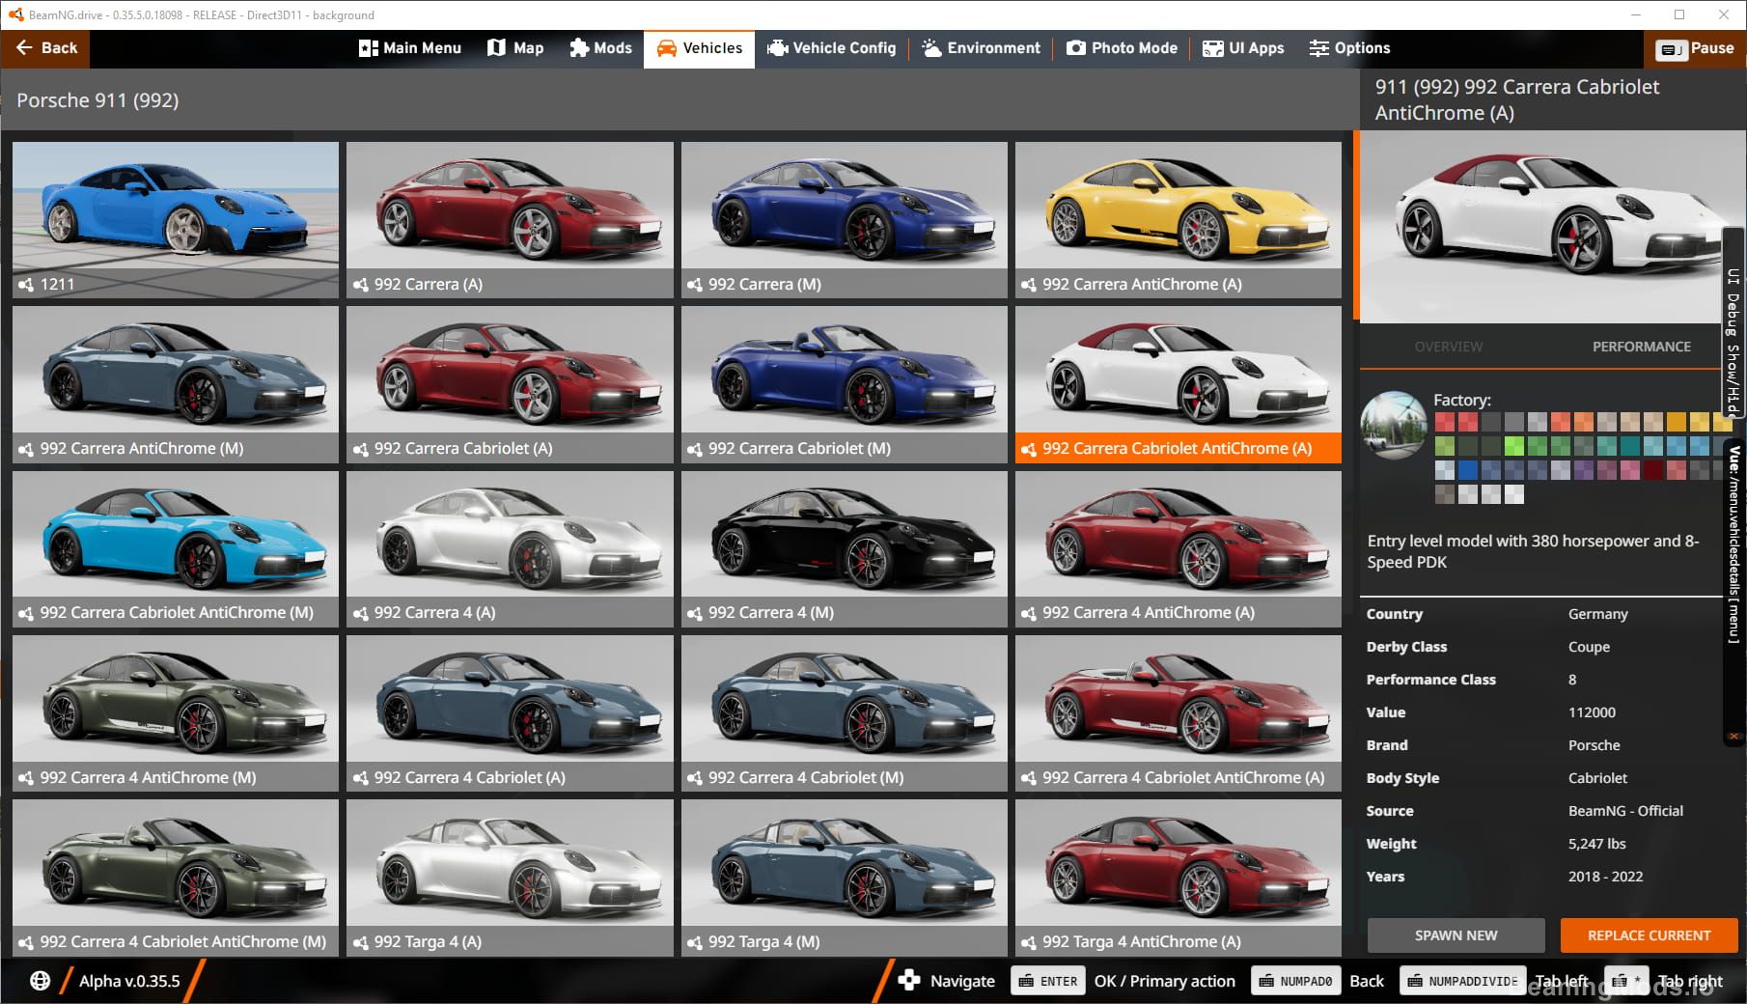Open Photo Mode
This screenshot has height=1004, width=1747.
(1122, 47)
